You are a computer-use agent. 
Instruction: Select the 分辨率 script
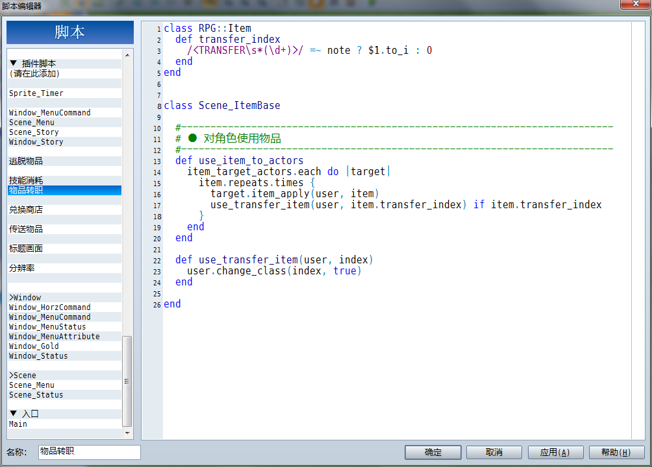click(64, 268)
